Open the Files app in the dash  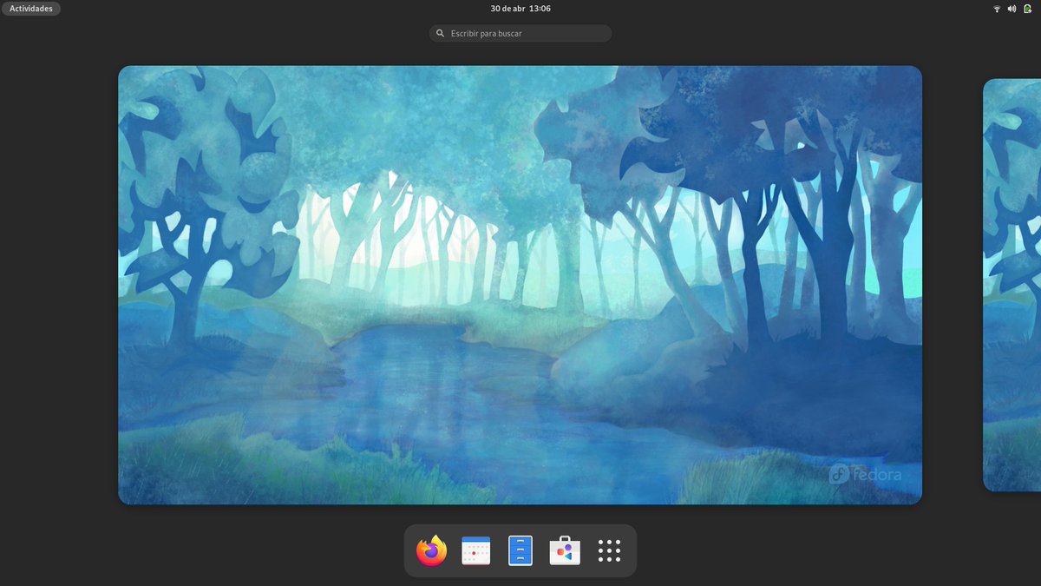coord(520,550)
